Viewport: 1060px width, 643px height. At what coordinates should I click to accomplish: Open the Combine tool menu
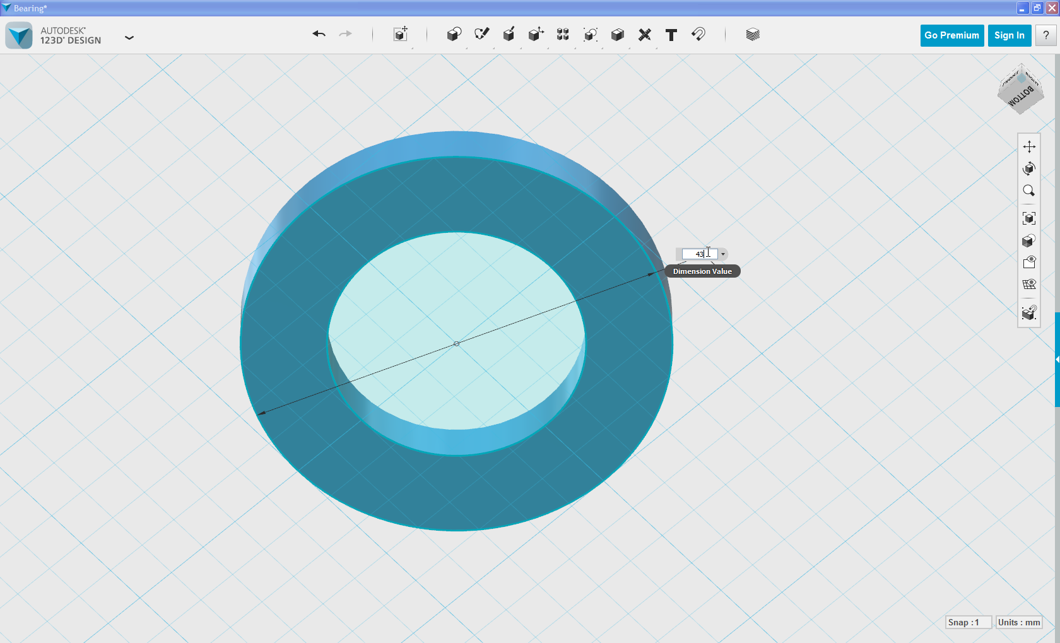[618, 34]
